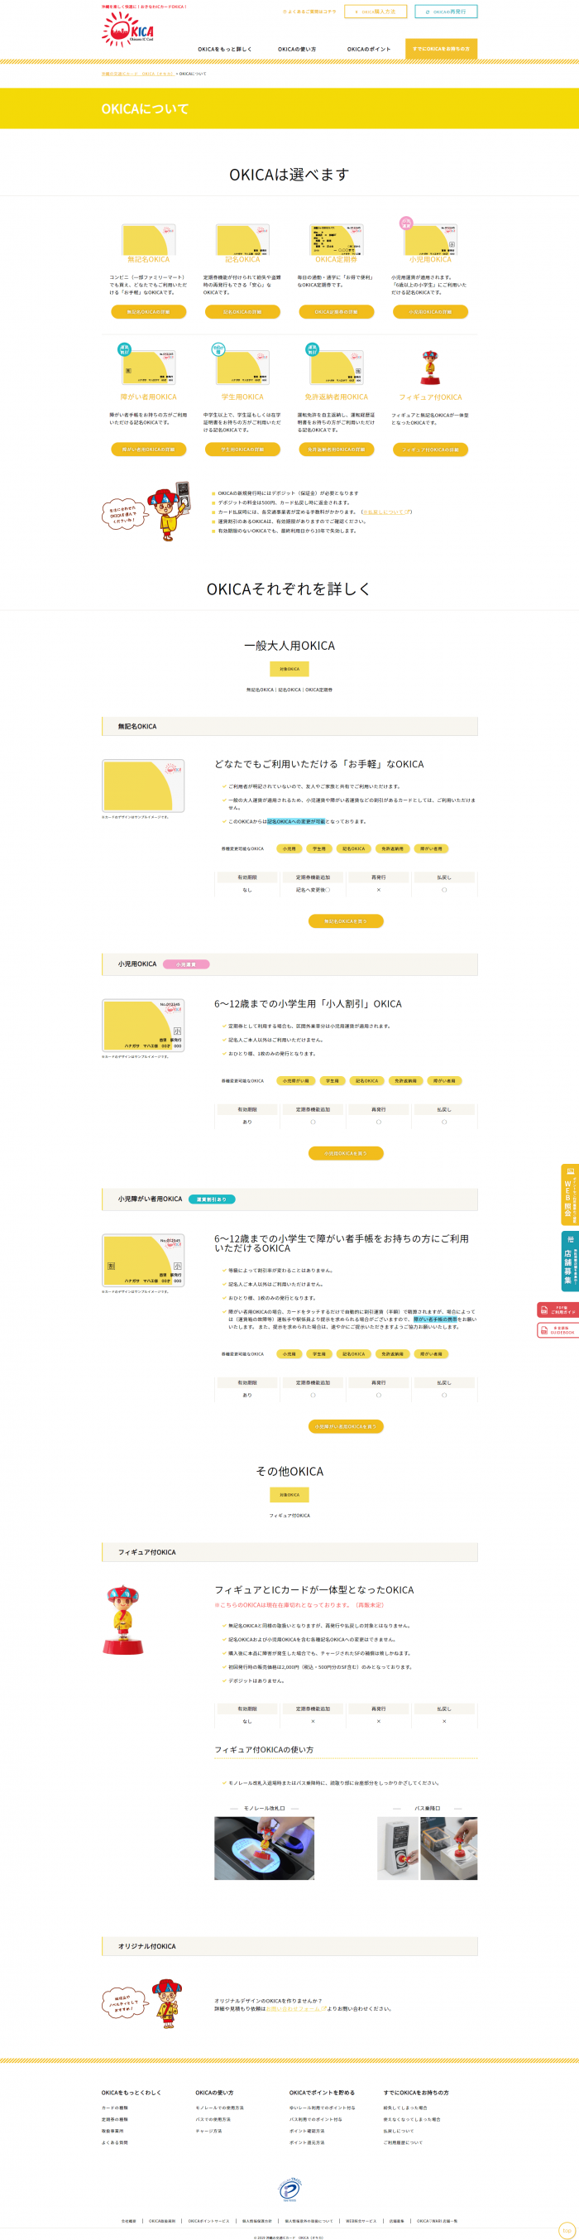579x2240 pixels.
Task: Click the フィギュア付OKICA figure icon in the grid
Action: click(430, 368)
